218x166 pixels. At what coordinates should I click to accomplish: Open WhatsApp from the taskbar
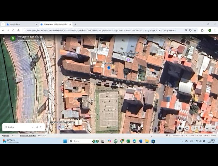(x=116, y=141)
